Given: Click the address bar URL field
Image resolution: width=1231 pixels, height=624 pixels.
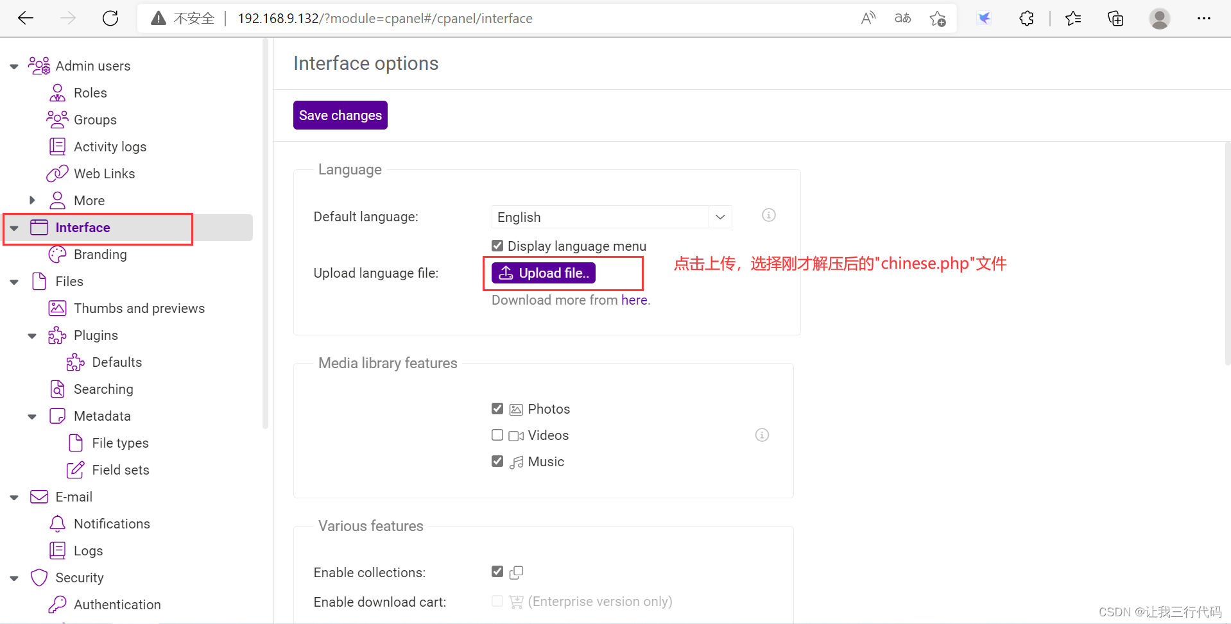Looking at the screenshot, I should pos(385,19).
